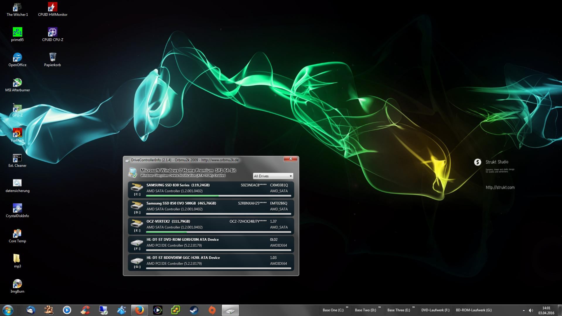The width and height of the screenshot is (562, 316).
Task: Open BD-ROM-Laufwerk (G:) taskbar toolbar
Action: point(474,310)
